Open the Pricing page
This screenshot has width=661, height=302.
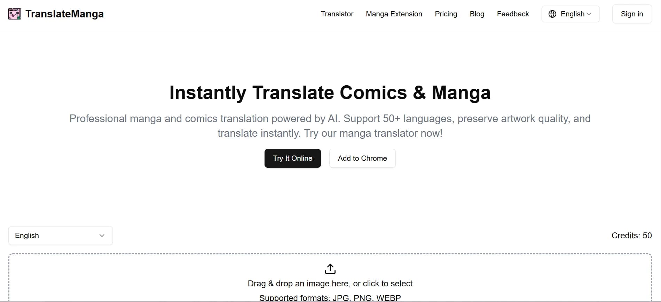tap(446, 14)
